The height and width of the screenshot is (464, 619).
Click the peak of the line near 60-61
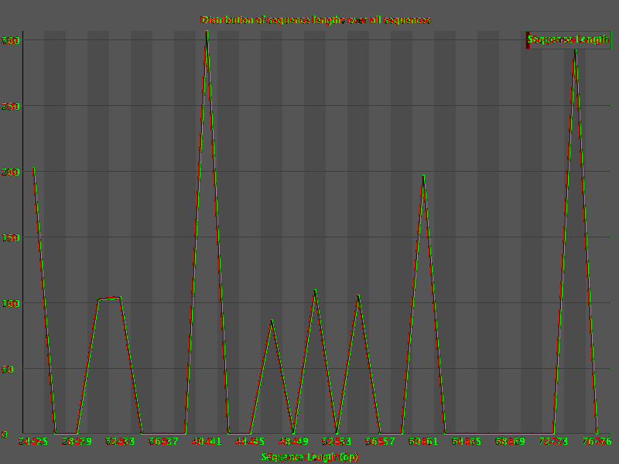(423, 176)
